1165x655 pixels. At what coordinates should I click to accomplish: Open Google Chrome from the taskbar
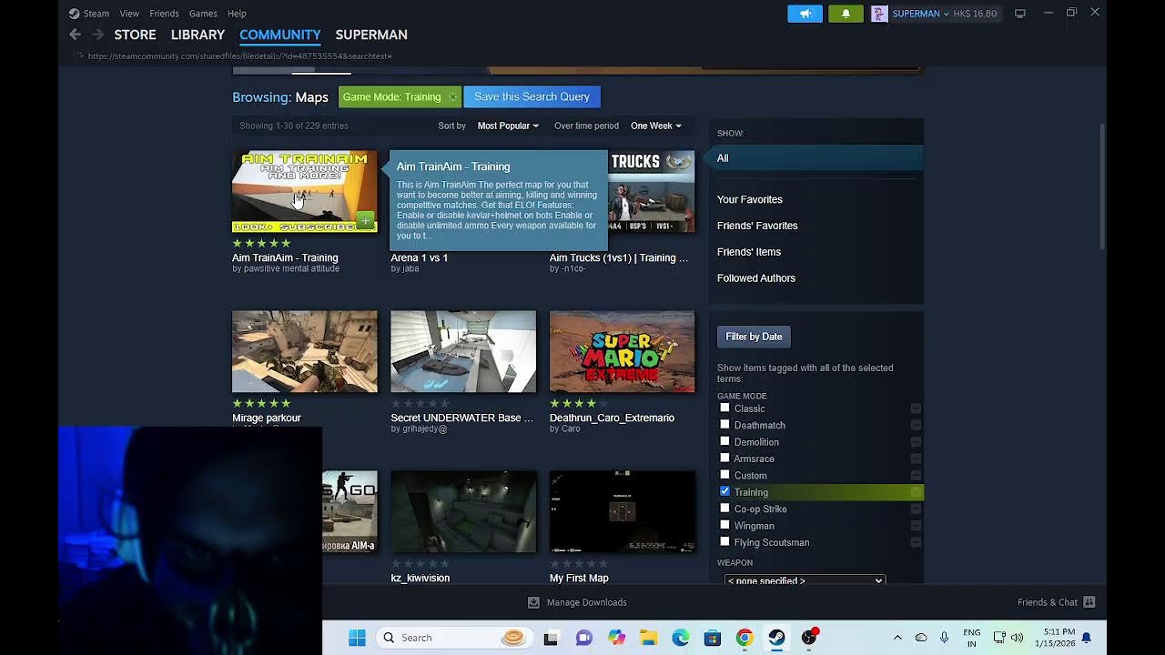(x=745, y=638)
